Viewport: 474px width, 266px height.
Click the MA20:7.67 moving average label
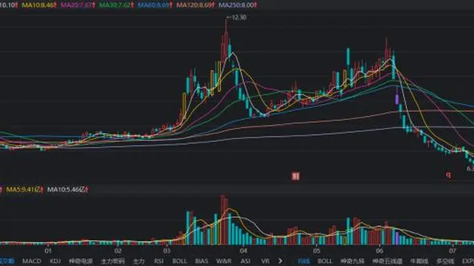[78, 5]
